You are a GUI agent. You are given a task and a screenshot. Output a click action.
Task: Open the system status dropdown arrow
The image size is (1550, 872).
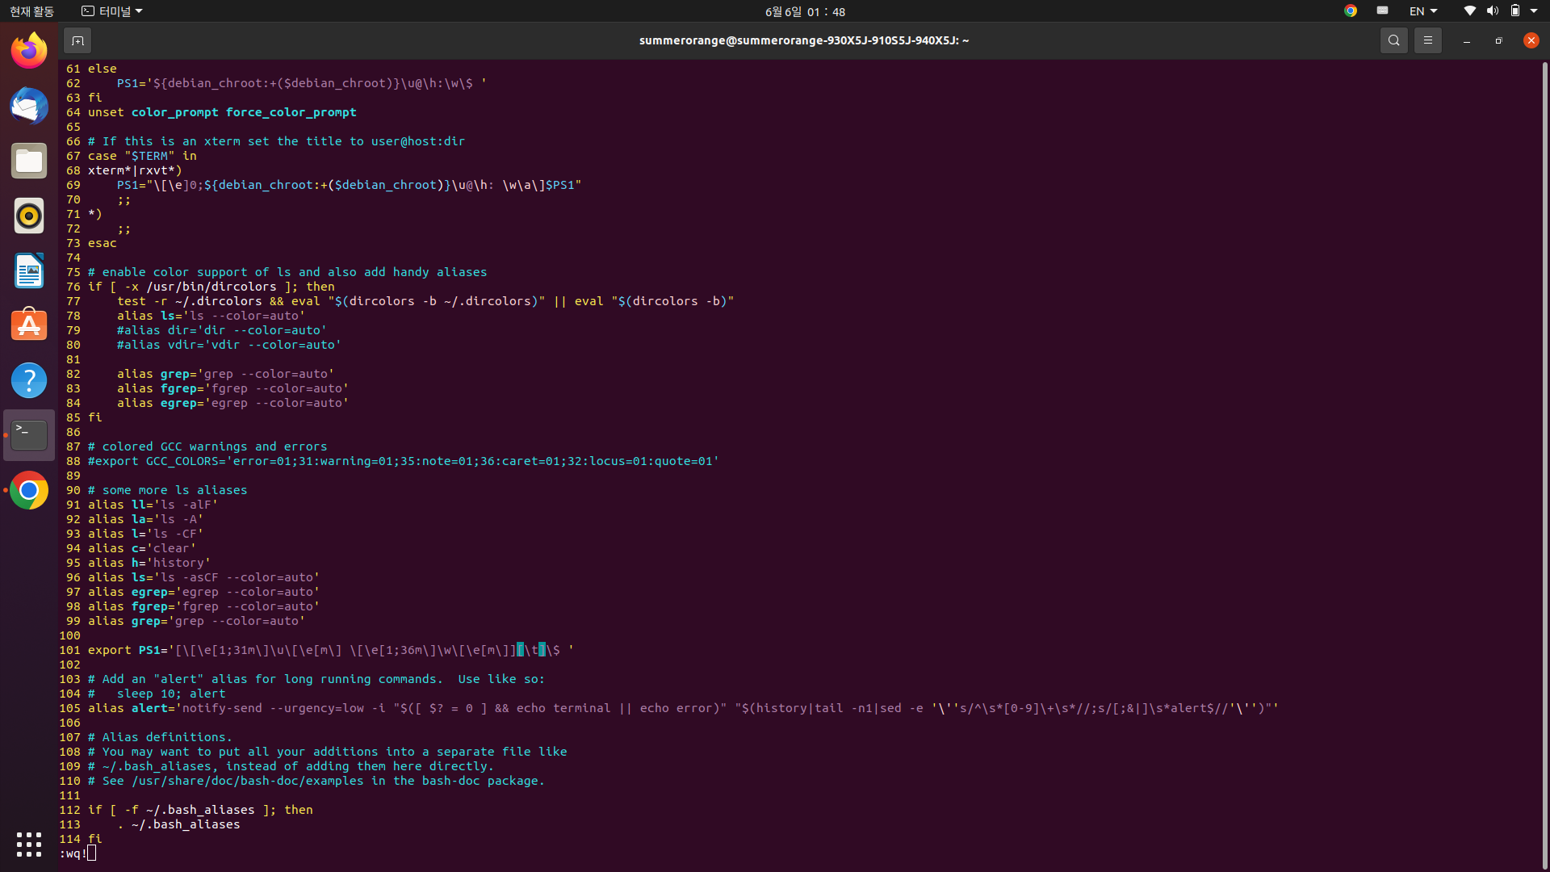pyautogui.click(x=1532, y=10)
